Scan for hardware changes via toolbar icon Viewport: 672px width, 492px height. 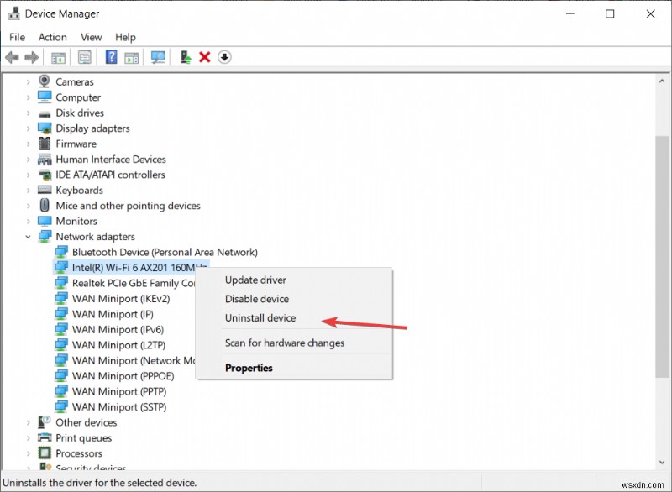156,57
